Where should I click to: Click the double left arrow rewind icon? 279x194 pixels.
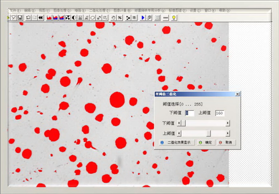41,18
